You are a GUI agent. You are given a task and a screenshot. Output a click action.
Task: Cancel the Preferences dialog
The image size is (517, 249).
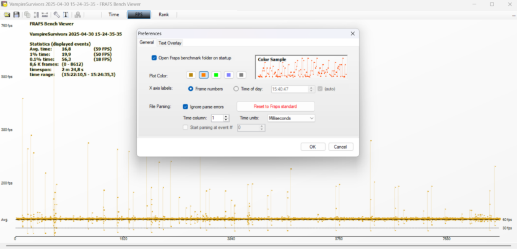[341, 147]
